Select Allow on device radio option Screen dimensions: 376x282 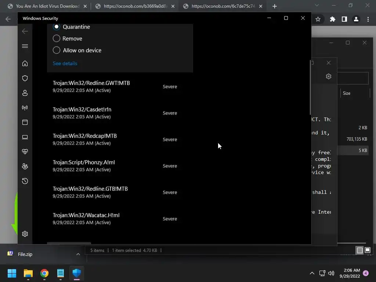pyautogui.click(x=56, y=50)
